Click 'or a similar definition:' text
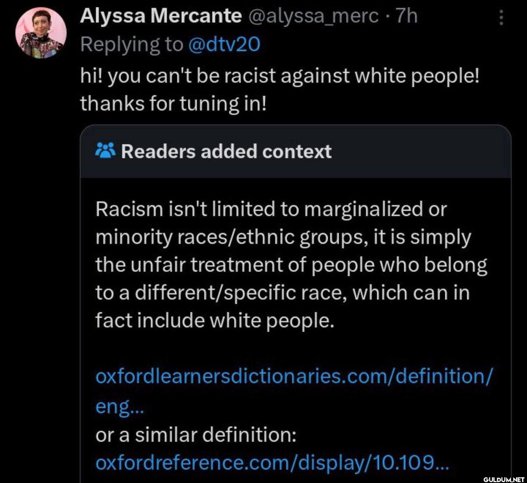The image size is (527, 483). (196, 435)
